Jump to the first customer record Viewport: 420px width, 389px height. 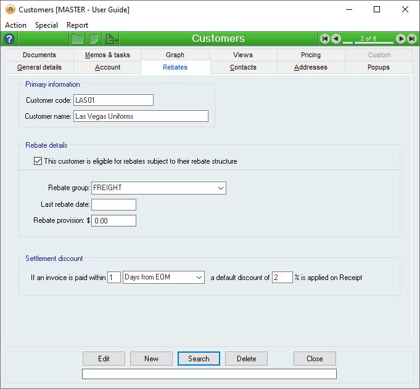[324, 39]
